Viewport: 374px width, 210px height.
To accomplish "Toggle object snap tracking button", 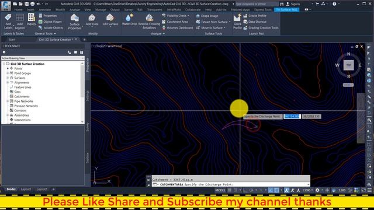I will (x=271, y=190).
